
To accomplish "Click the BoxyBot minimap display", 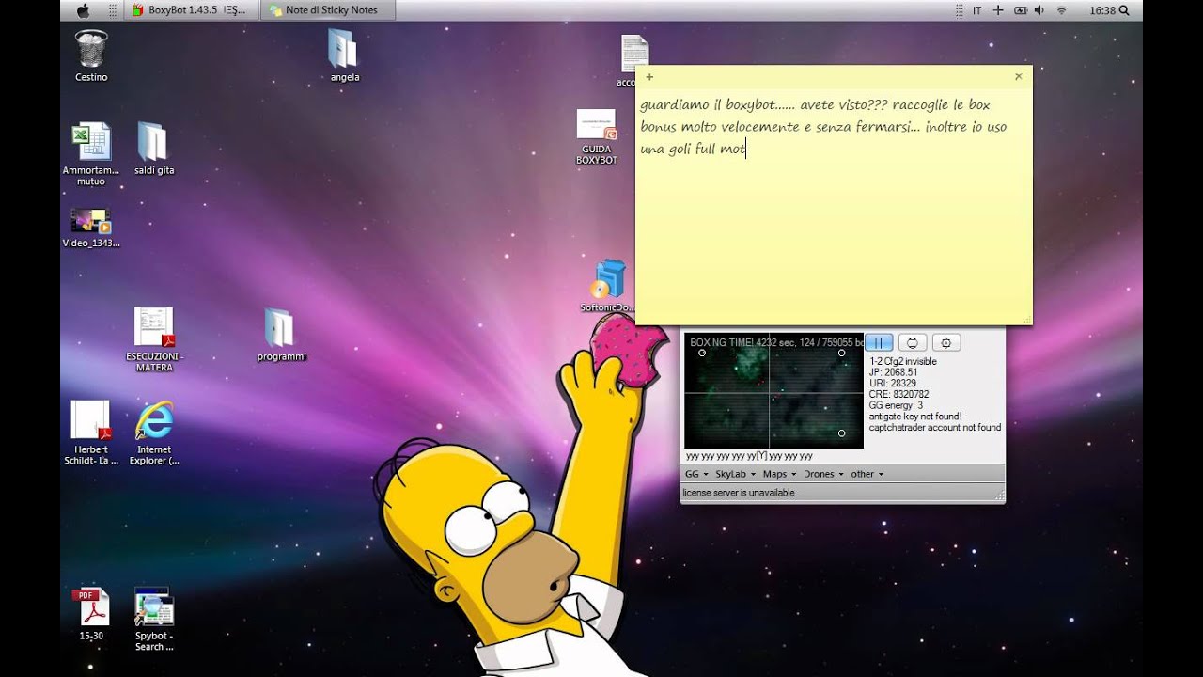I will click(773, 390).
